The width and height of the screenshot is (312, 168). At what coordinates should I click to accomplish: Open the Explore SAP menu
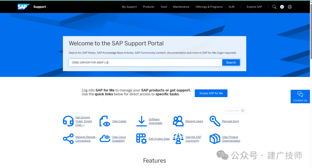tap(255, 7)
